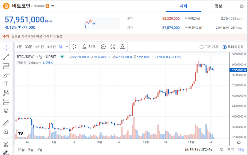Screen dimensions: 248x155
Task: Select the crosshair cursor tool
Action: point(6,48)
